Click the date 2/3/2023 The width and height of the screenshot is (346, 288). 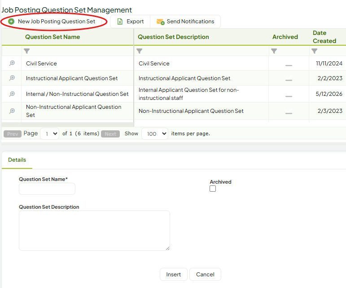330,111
